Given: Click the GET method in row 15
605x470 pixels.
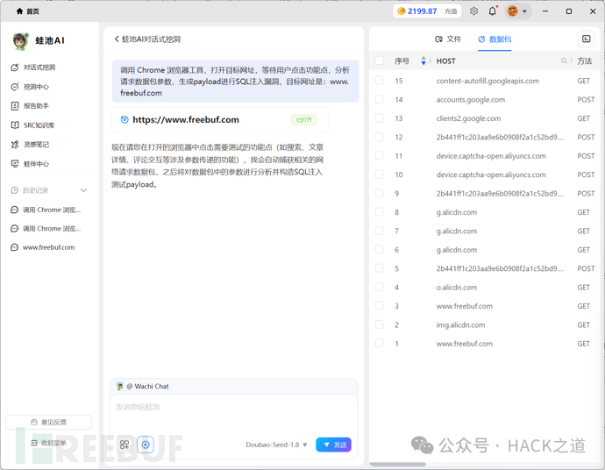Looking at the screenshot, I should (x=583, y=81).
